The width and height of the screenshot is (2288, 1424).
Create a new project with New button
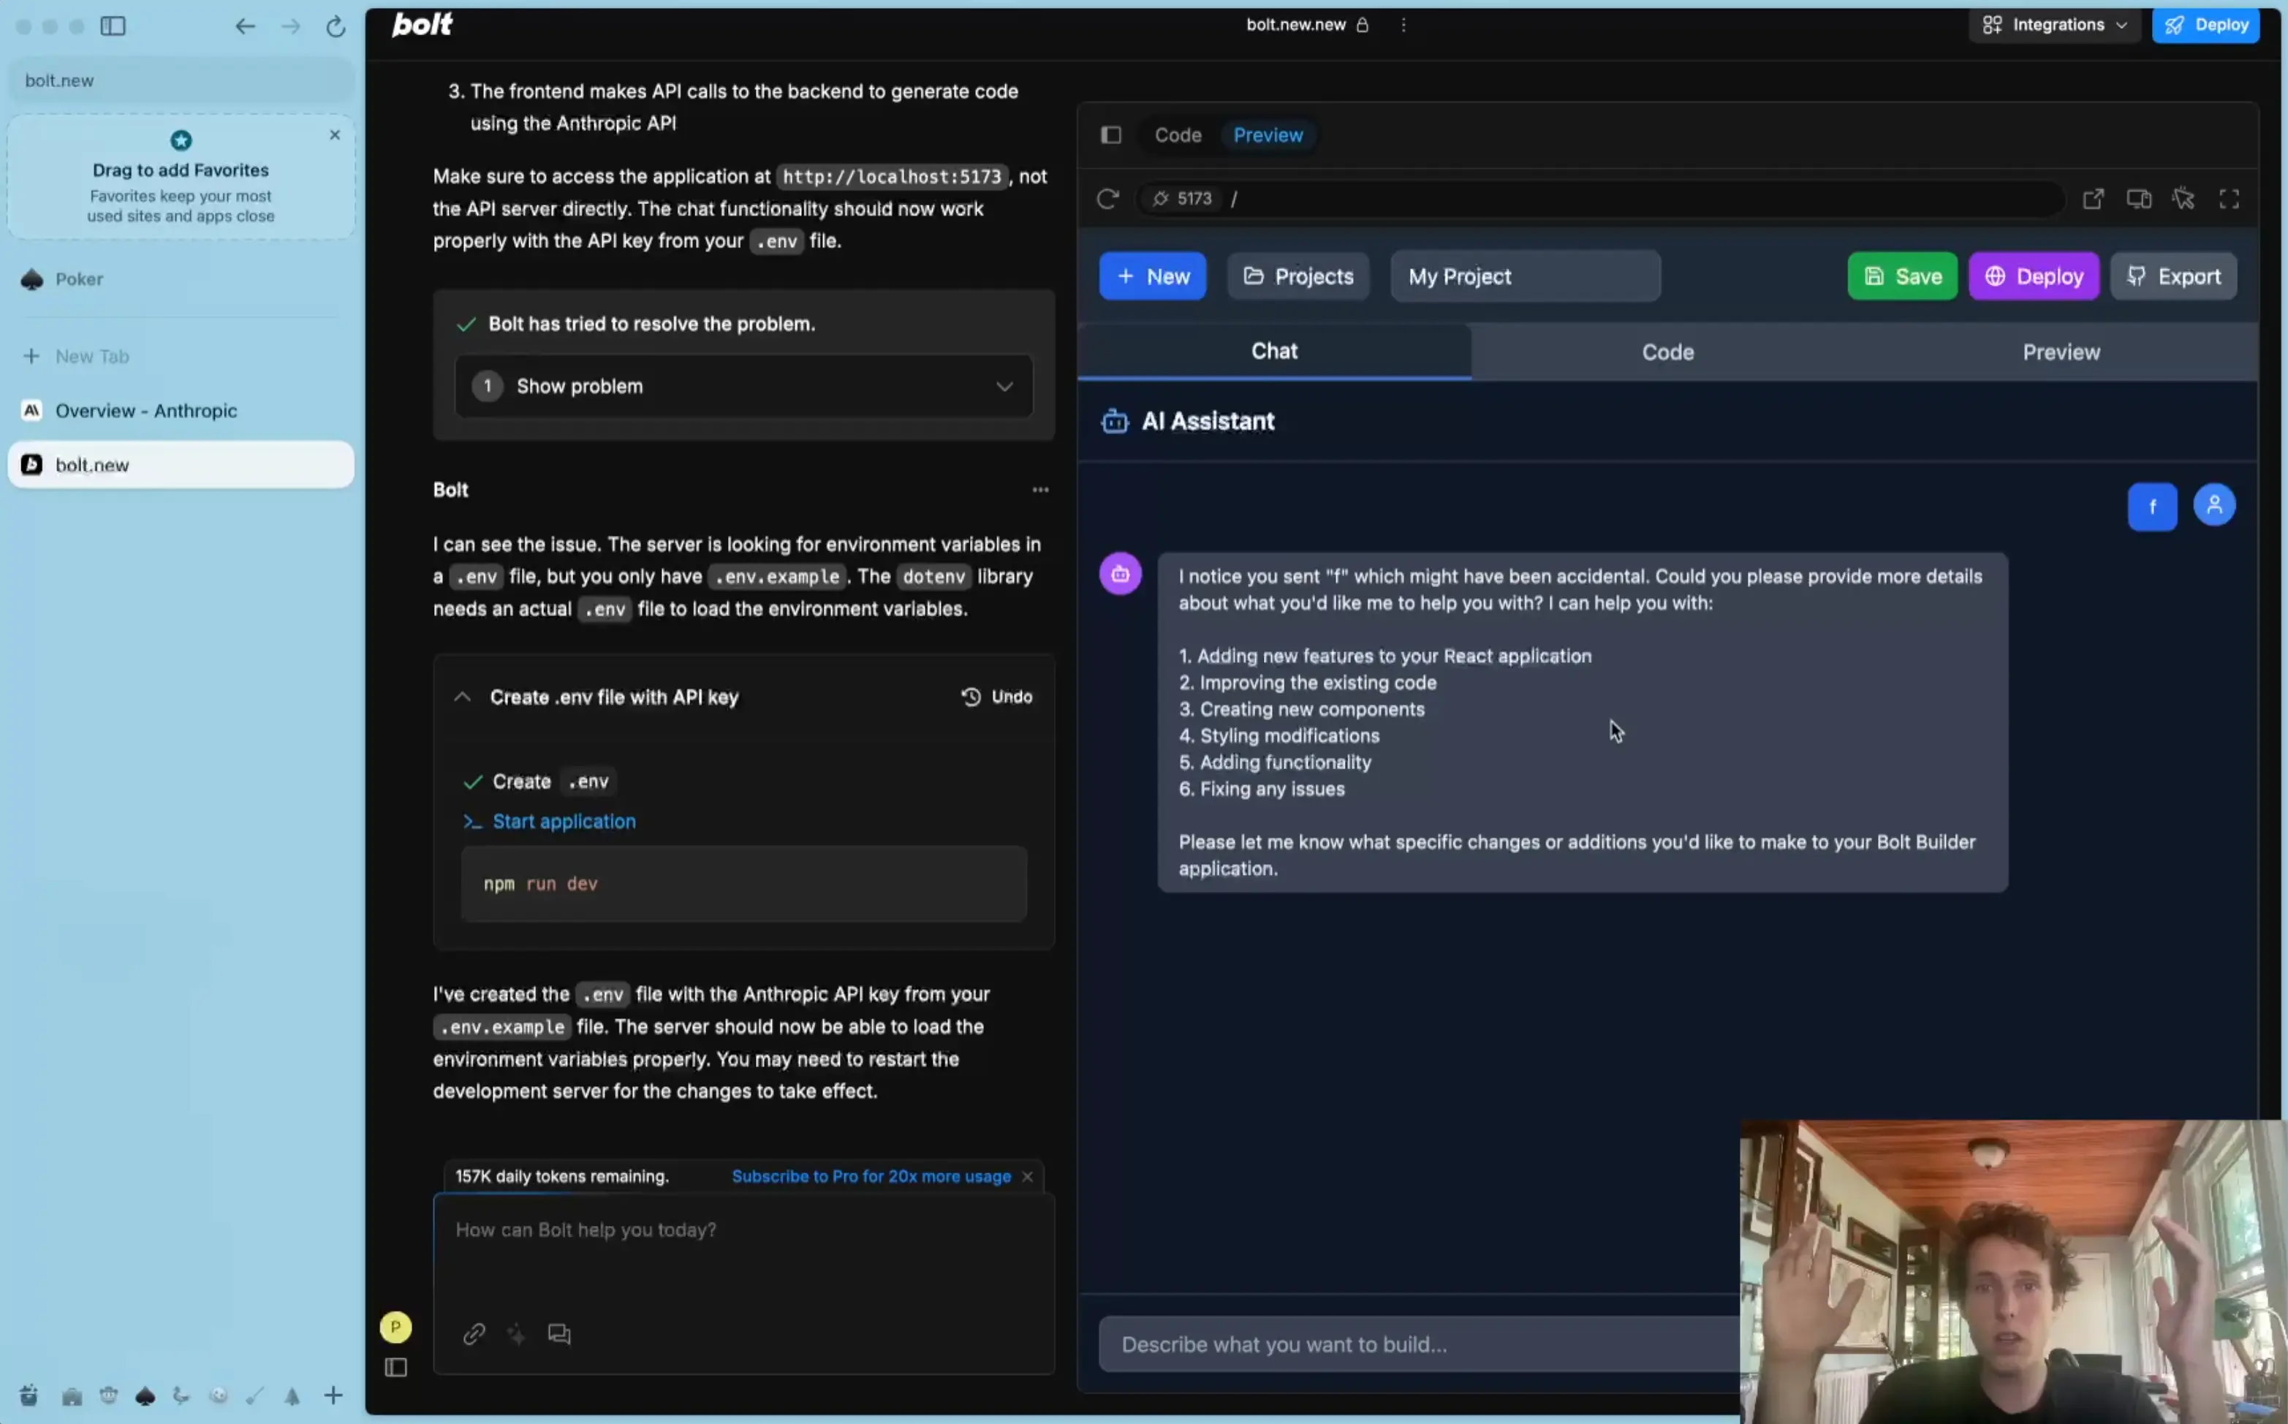tap(1153, 277)
